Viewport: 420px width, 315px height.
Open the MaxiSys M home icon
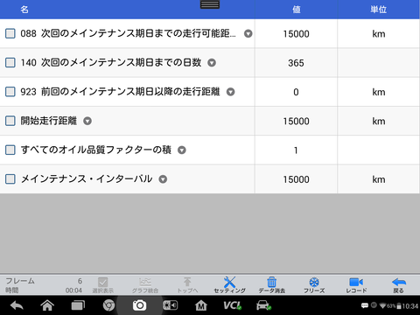pos(201,305)
